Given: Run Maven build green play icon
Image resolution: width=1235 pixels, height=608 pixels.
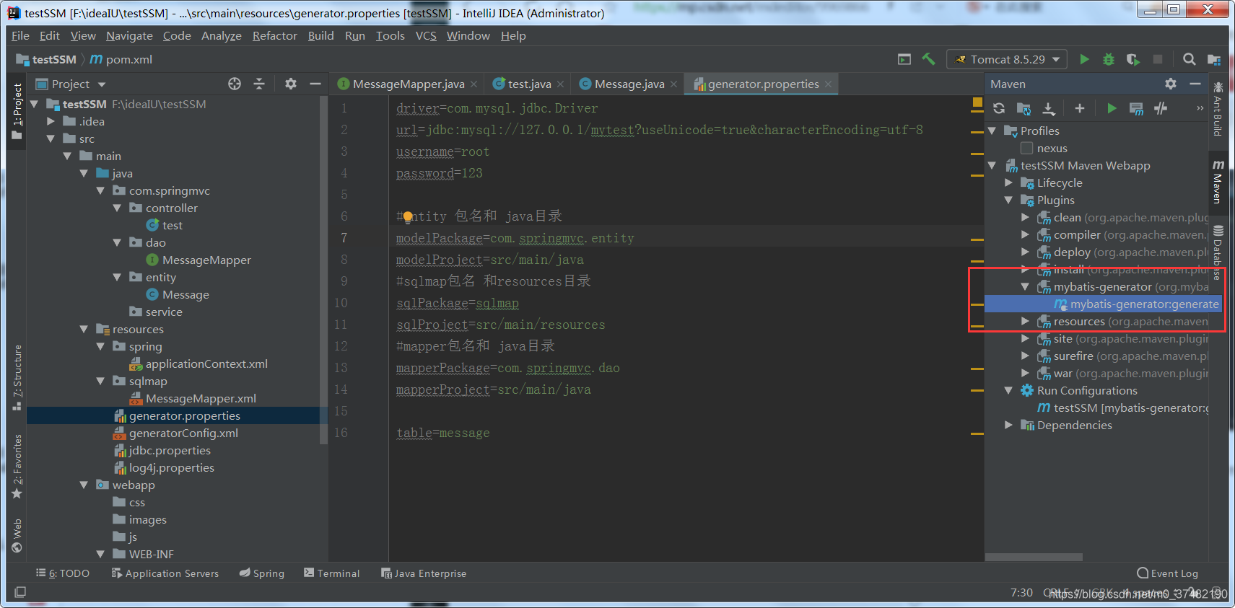Looking at the screenshot, I should pyautogui.click(x=1112, y=108).
